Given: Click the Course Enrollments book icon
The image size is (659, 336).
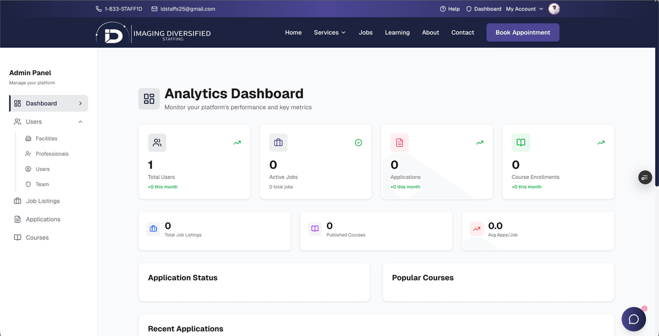Looking at the screenshot, I should [520, 142].
